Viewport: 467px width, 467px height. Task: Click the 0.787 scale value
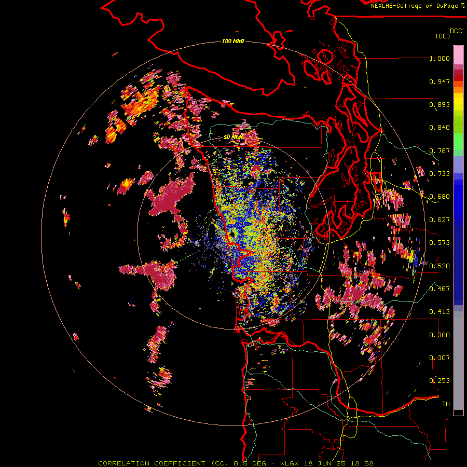(439, 150)
